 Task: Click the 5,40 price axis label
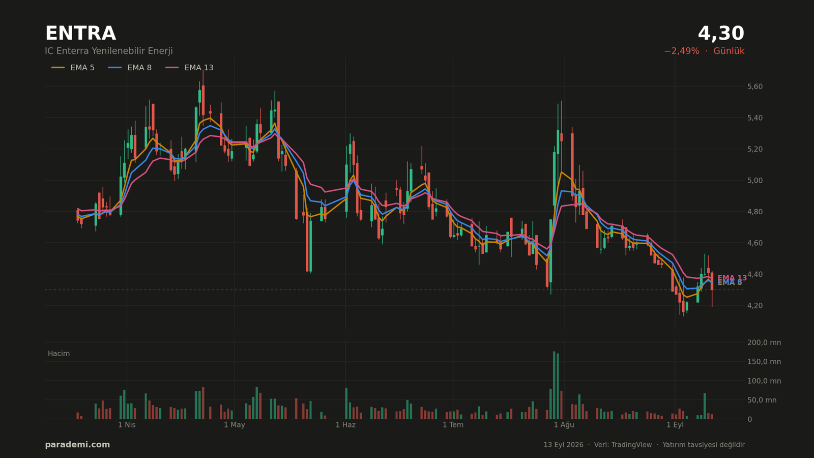[x=755, y=118]
